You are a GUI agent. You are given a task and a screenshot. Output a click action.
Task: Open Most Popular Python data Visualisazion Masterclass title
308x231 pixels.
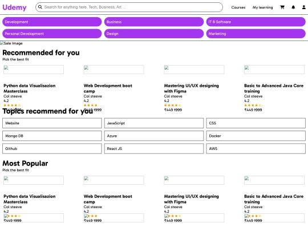click(x=30, y=199)
